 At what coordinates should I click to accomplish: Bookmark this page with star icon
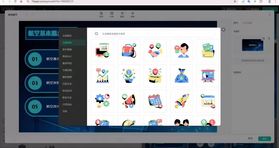pyautogui.click(x=235, y=1)
